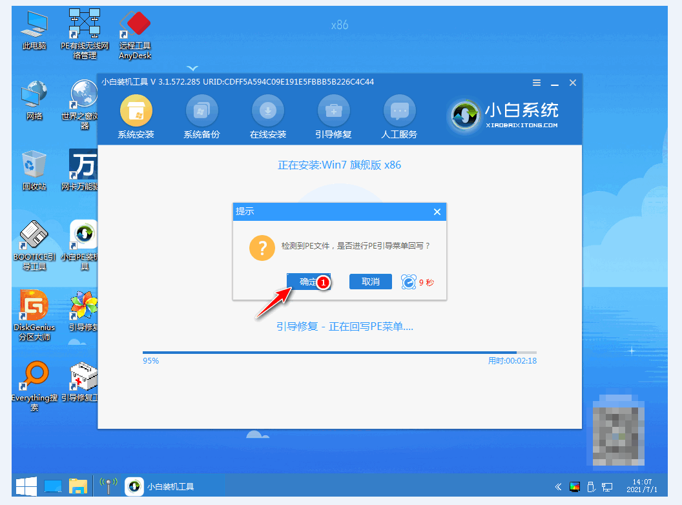Screen dimensions: 682x505
Task: Open DiskGenius partition tool shortcut
Action: (34, 314)
